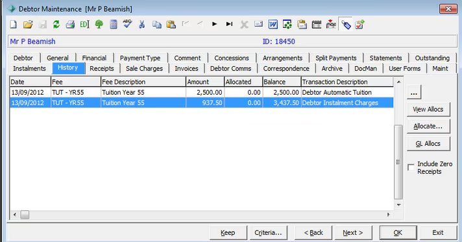The height and width of the screenshot is (242, 462).
Task: Toggle the Include Zero Receipts checkbox
Action: [411, 167]
